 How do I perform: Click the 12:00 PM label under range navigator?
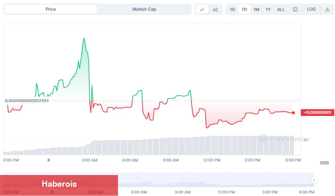226,192
